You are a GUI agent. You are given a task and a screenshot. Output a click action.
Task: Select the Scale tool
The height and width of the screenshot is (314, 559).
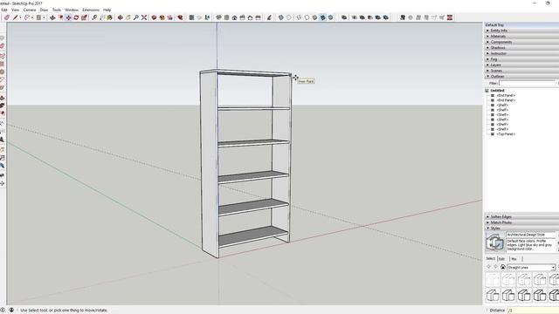click(84, 17)
